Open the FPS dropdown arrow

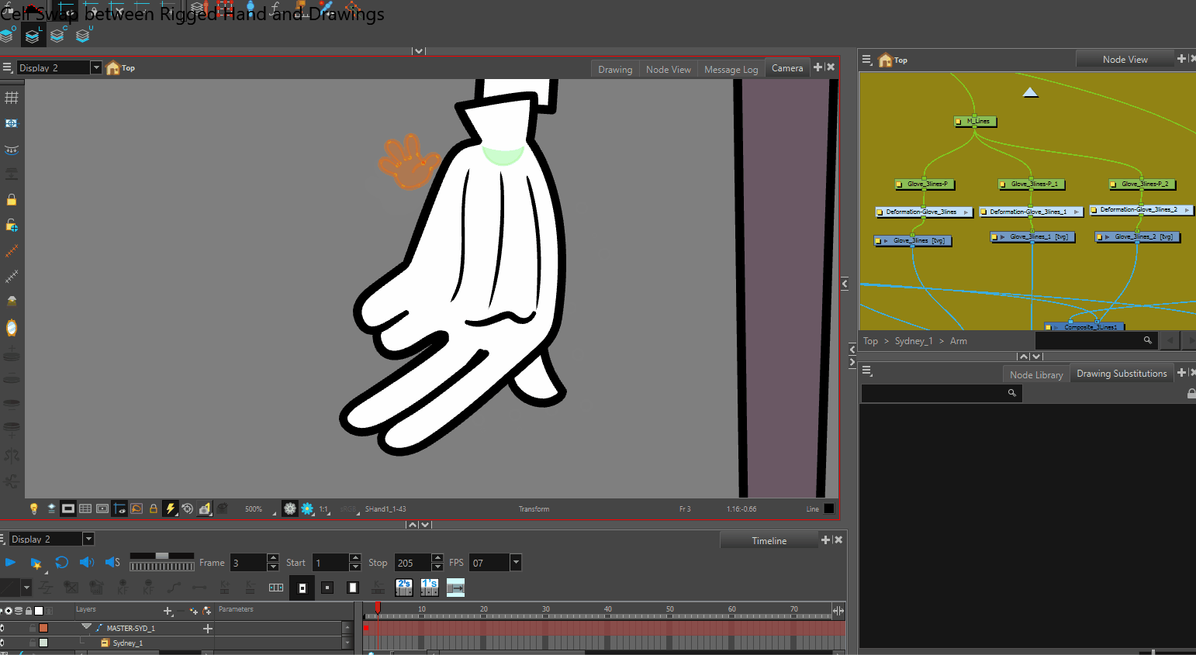pyautogui.click(x=516, y=562)
